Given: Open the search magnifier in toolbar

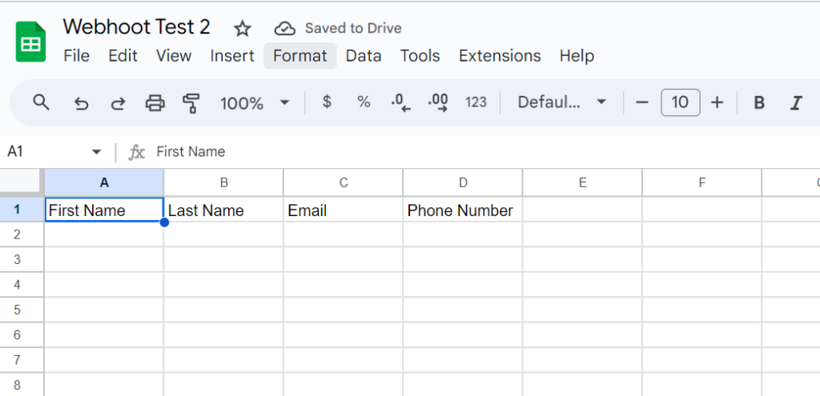Looking at the screenshot, I should (x=41, y=102).
